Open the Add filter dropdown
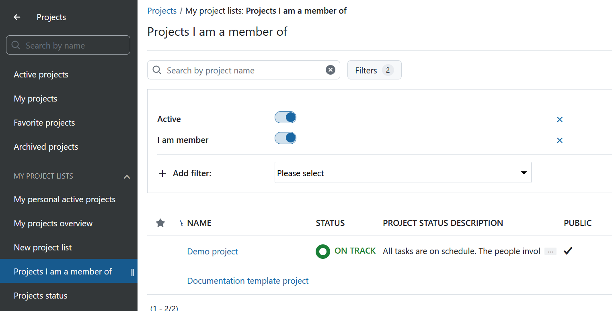612x311 pixels. [403, 173]
